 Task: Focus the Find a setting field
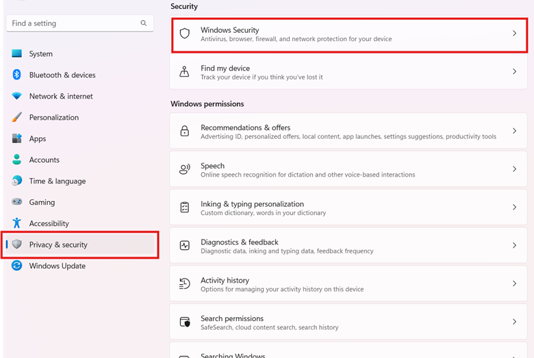point(79,23)
